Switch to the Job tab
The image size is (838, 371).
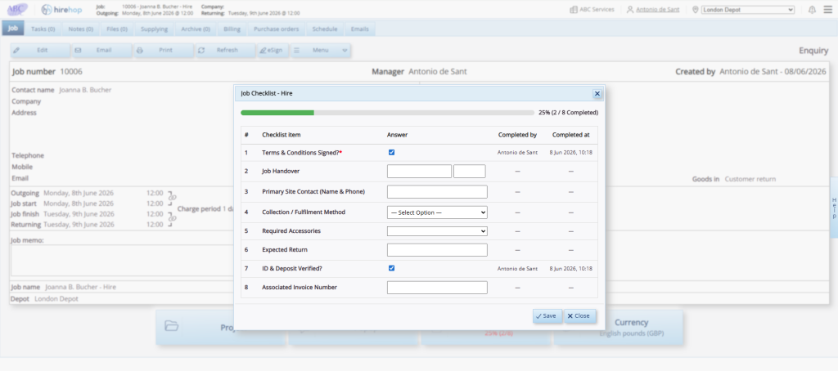[x=13, y=29]
